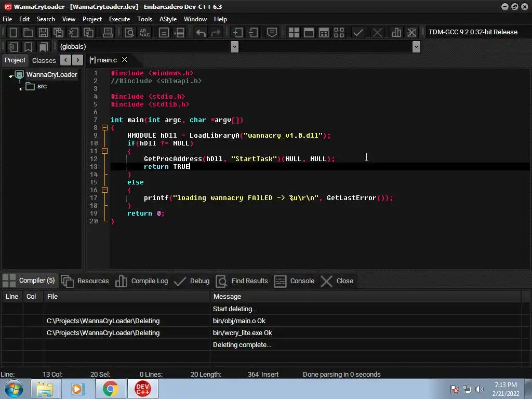Click the Replace (AB/AC) icon
The height and width of the screenshot is (399, 532).
tap(144, 32)
